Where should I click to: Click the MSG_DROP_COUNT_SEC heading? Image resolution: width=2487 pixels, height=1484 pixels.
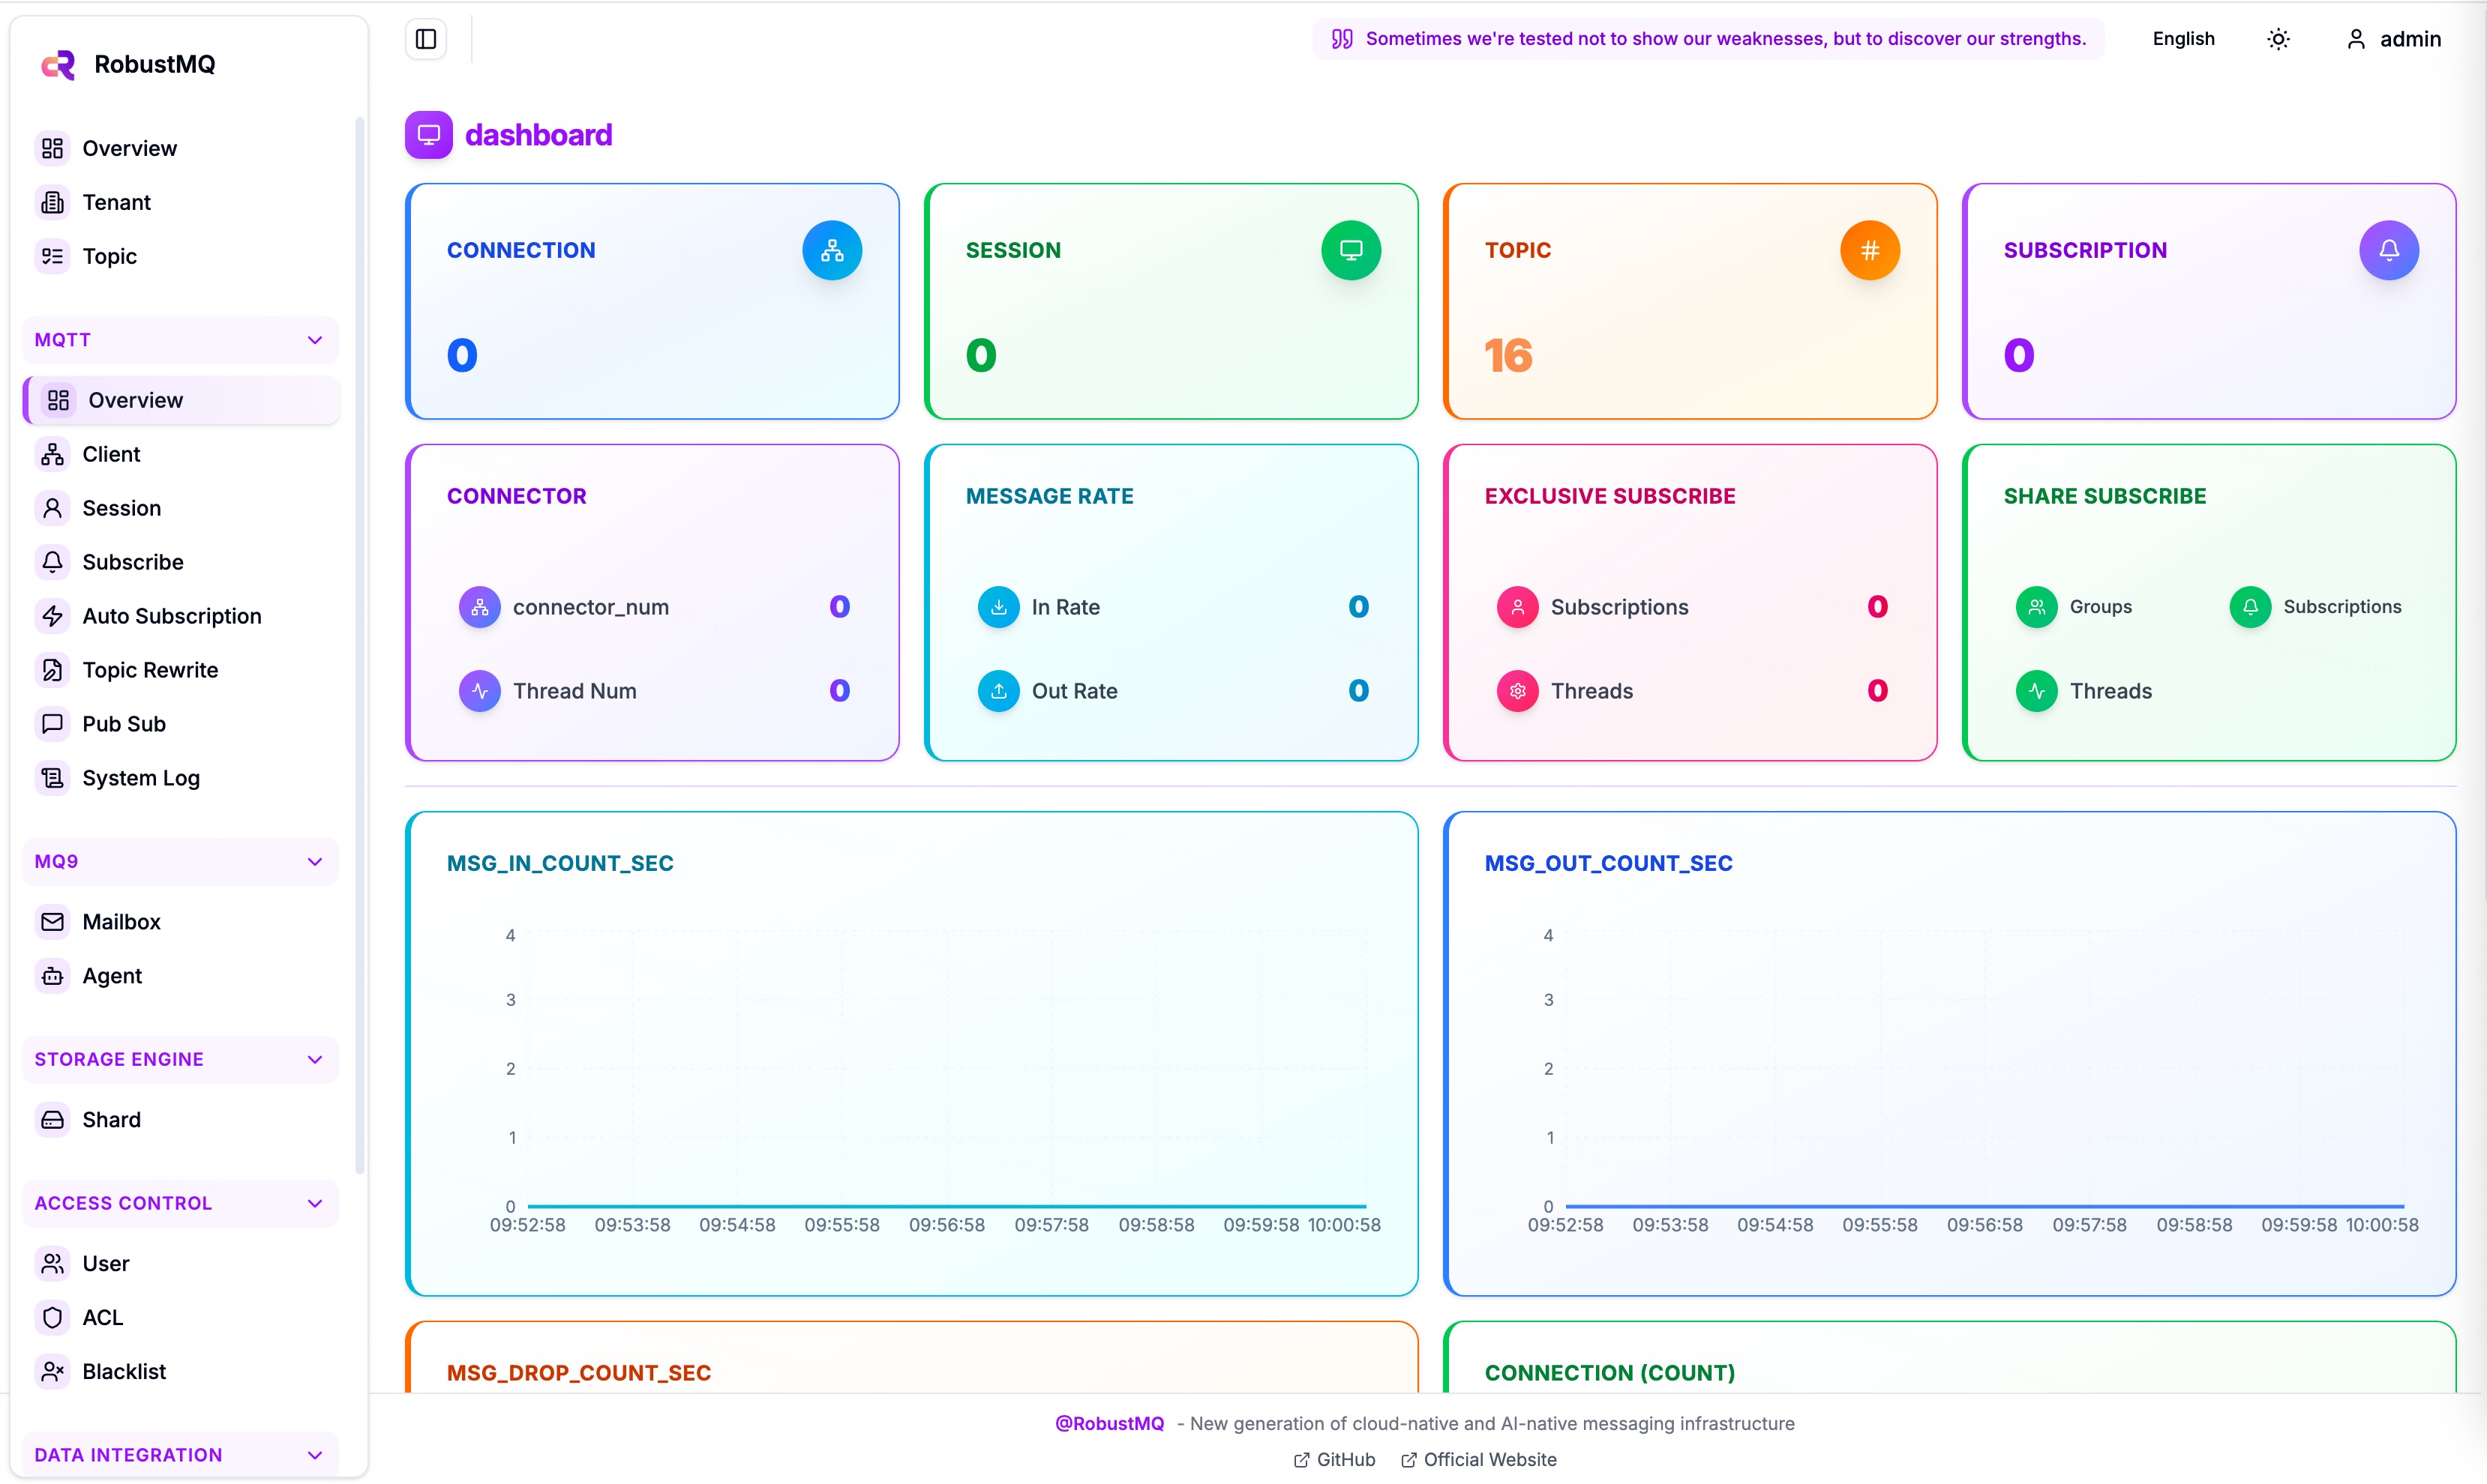579,1373
